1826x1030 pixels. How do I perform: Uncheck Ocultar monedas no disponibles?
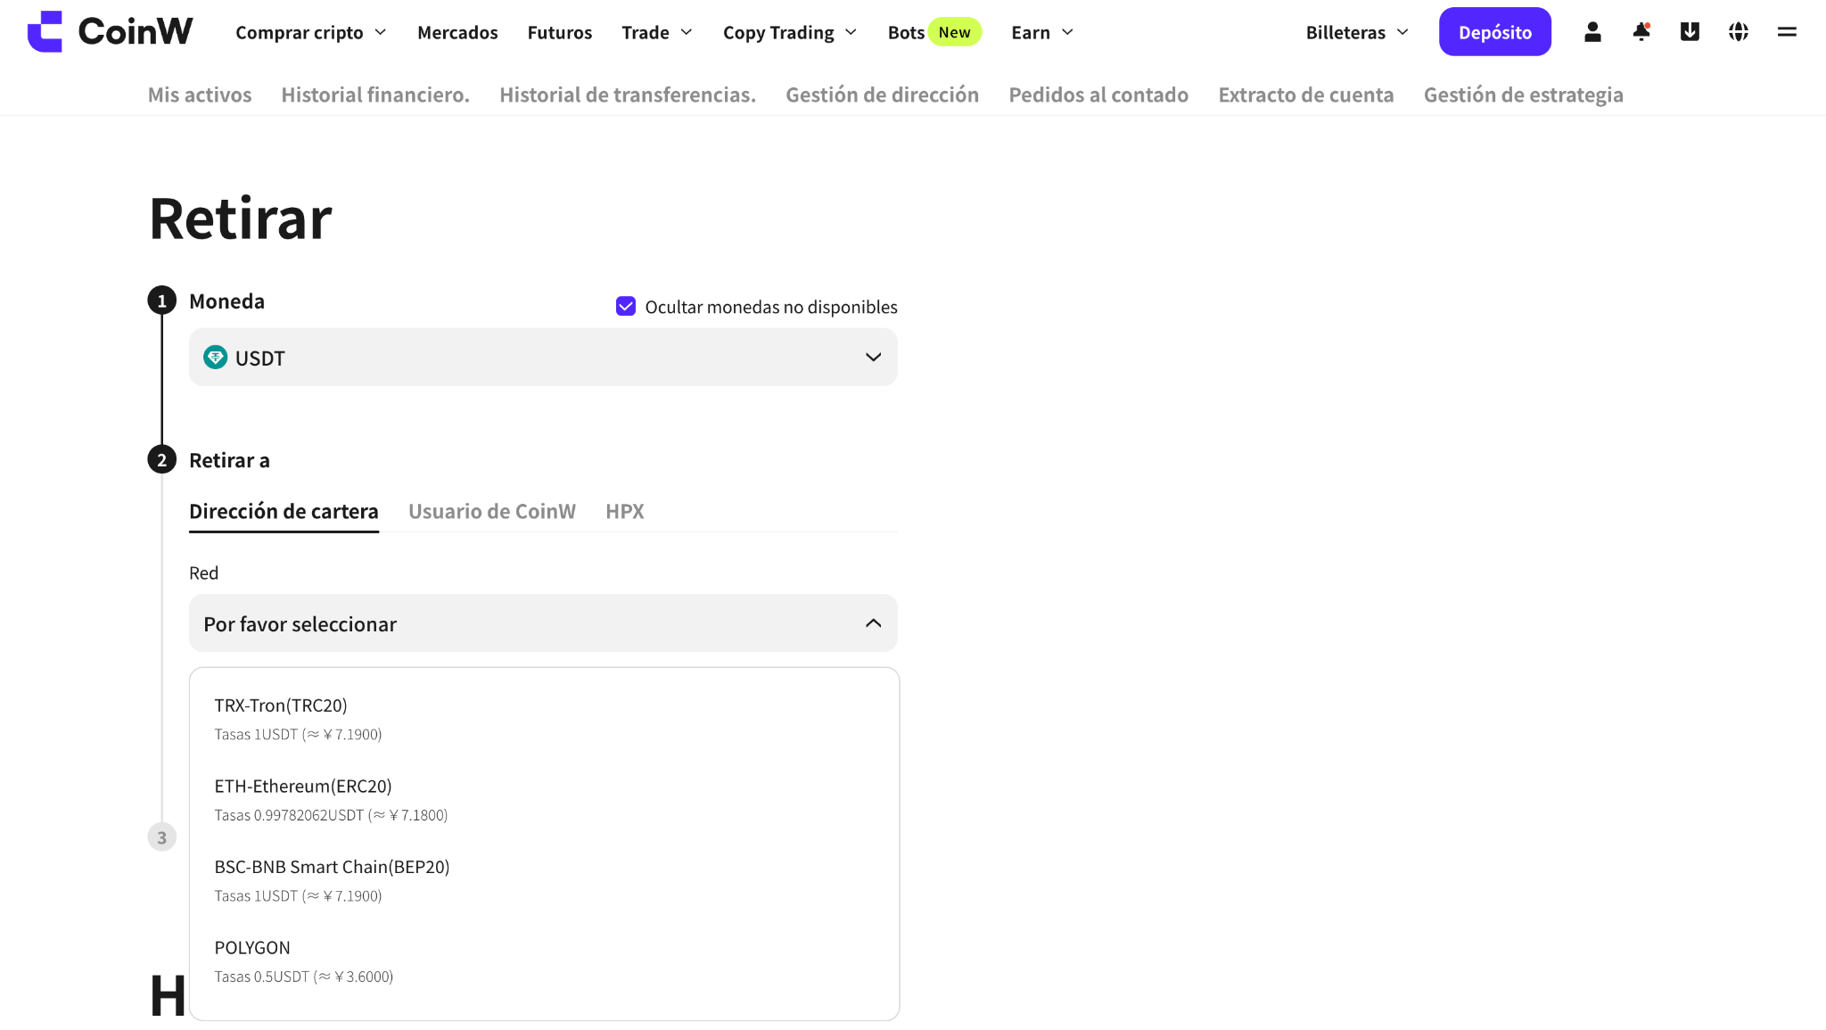click(626, 307)
